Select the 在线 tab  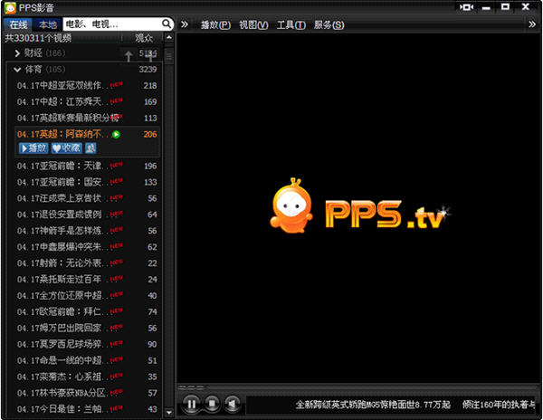[19, 24]
